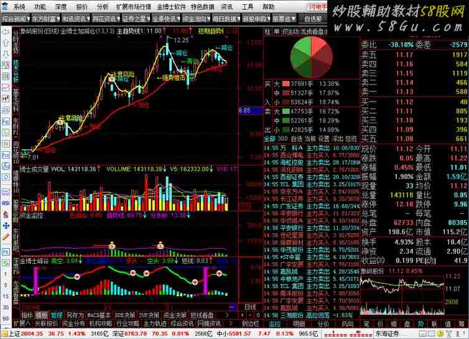The image size is (469, 339).
Task: Open the 金惠快讯 dropdown
Action: [x=165, y=19]
